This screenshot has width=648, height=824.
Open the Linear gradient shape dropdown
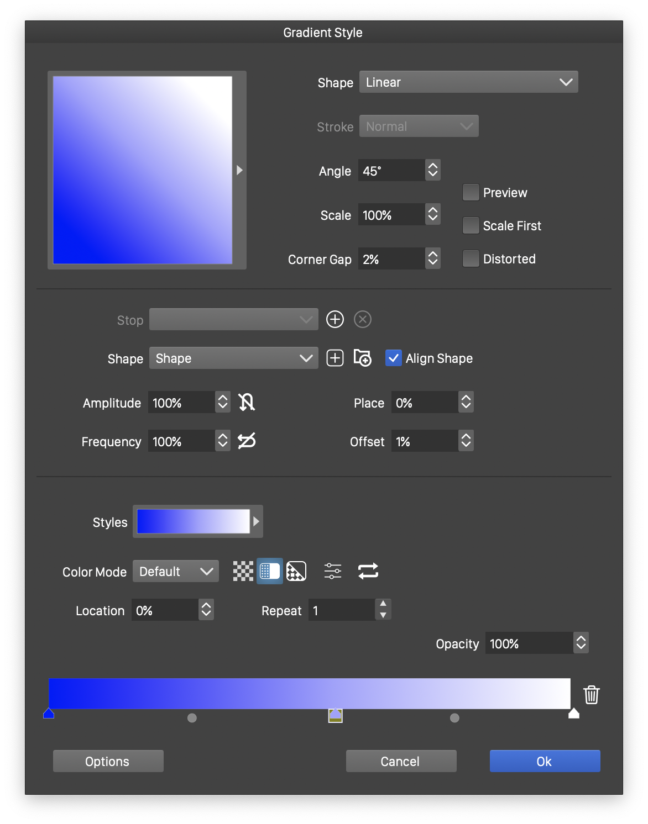468,82
